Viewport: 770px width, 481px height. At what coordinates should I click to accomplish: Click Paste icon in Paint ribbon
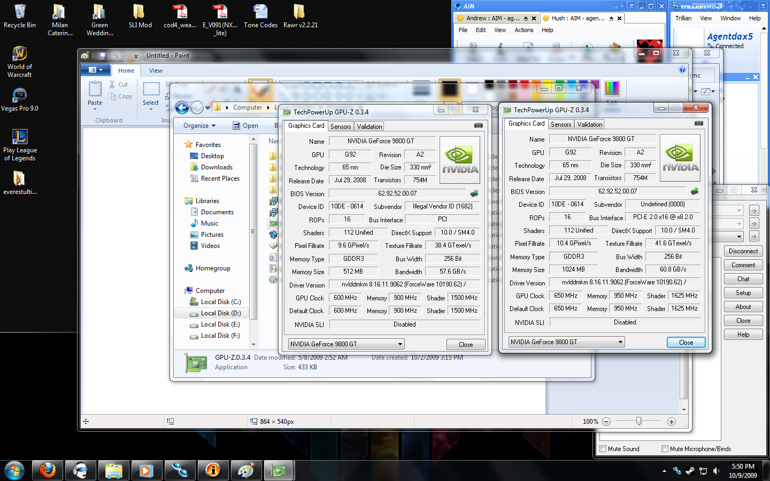point(95,89)
